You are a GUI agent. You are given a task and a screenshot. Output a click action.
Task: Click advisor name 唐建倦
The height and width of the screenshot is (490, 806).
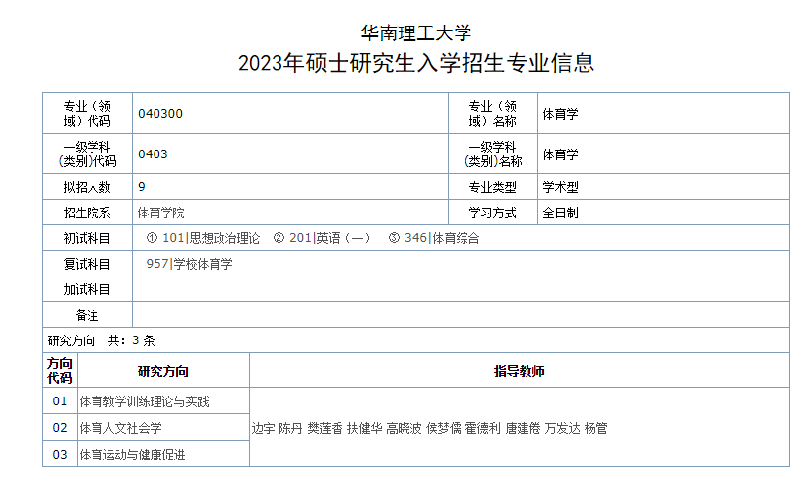click(x=523, y=428)
